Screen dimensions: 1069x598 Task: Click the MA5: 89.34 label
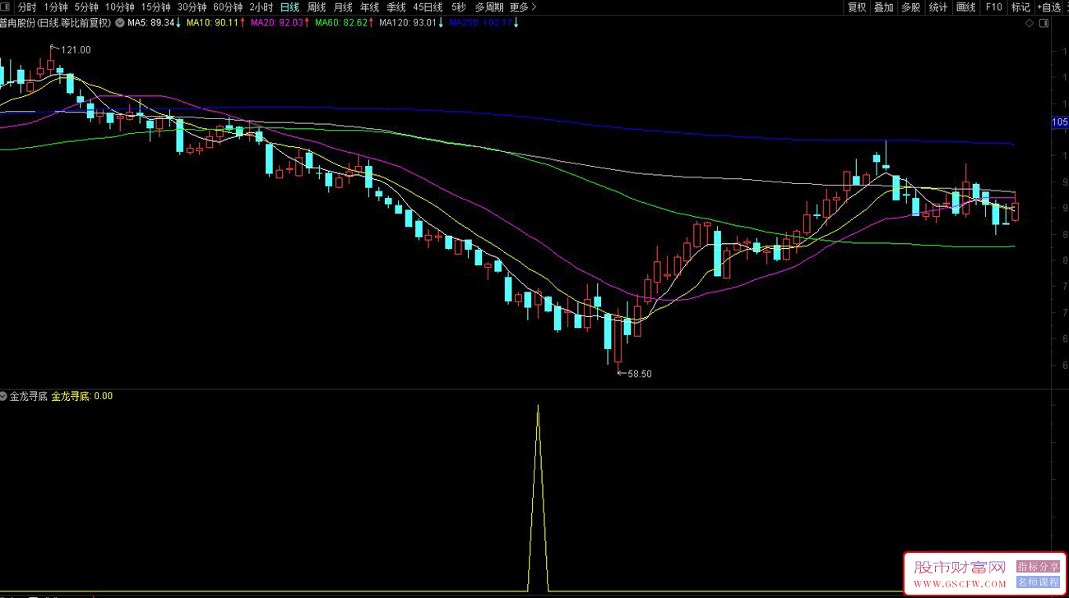pyautogui.click(x=150, y=23)
